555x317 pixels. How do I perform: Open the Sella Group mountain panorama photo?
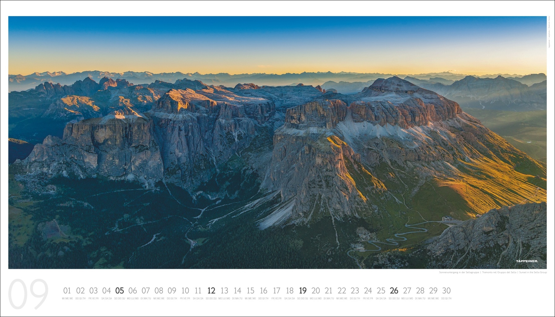click(x=277, y=142)
